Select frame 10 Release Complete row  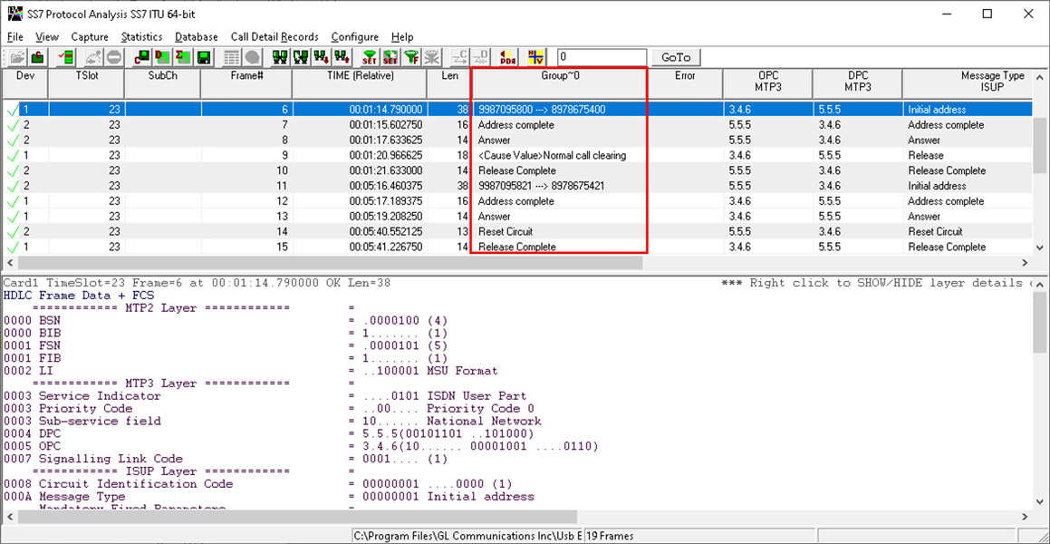click(x=515, y=170)
